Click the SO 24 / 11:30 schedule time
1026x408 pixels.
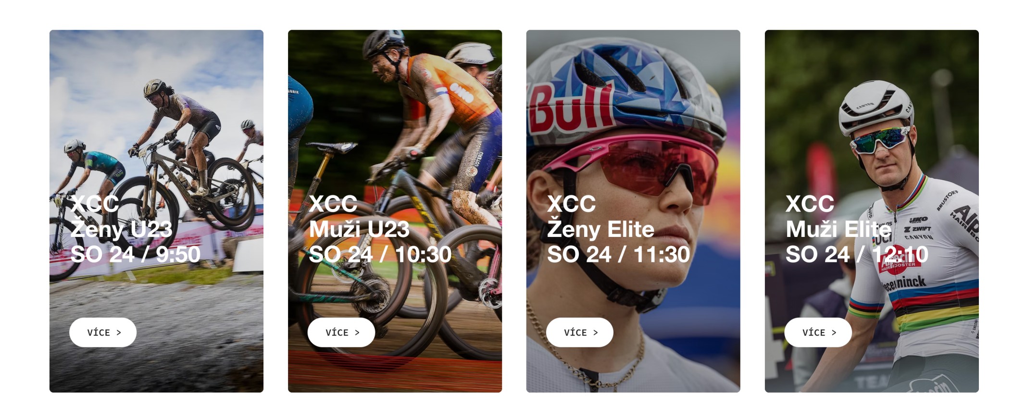pos(618,254)
